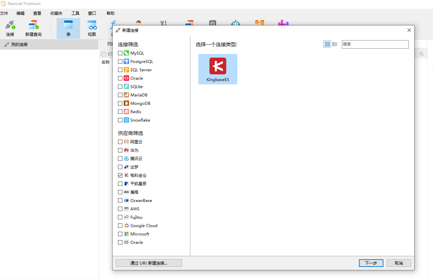Click the Snowflake logo icon
This screenshot has height=280, width=433.
click(126, 120)
